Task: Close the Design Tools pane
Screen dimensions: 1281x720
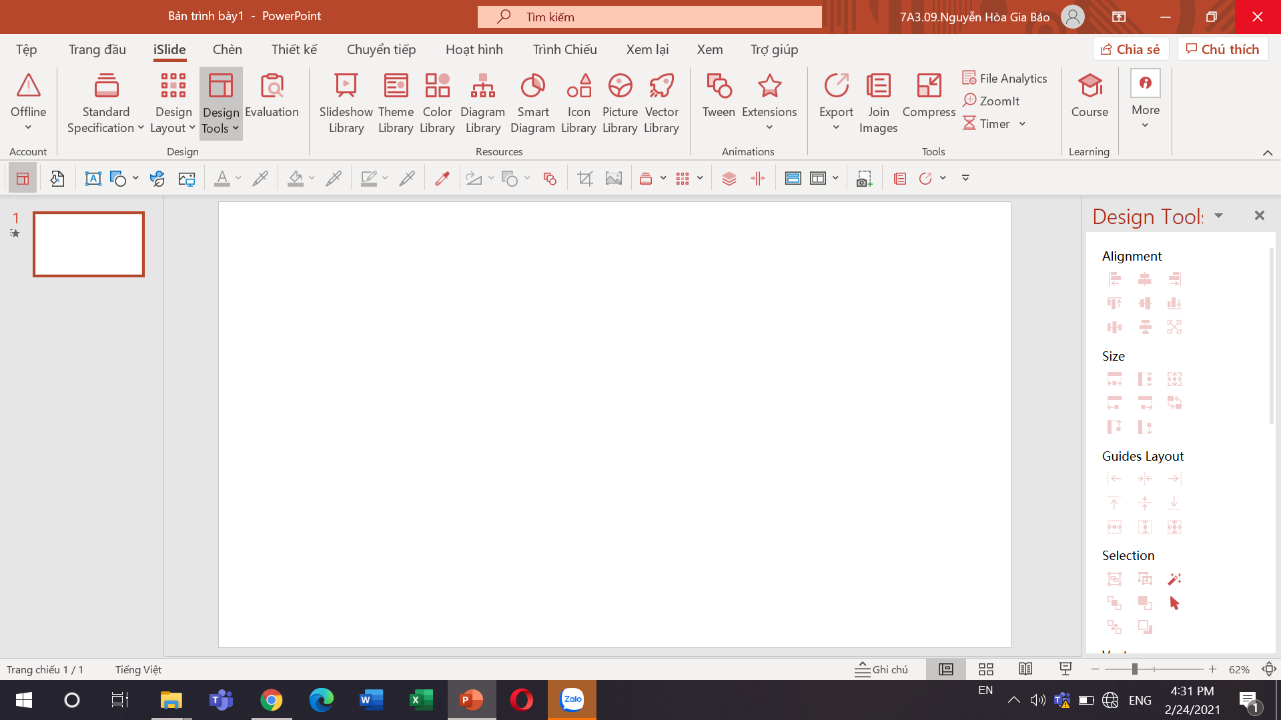Action: click(1259, 215)
